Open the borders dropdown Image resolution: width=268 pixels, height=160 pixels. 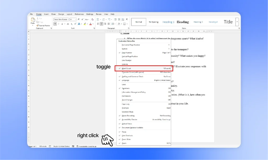127,24
